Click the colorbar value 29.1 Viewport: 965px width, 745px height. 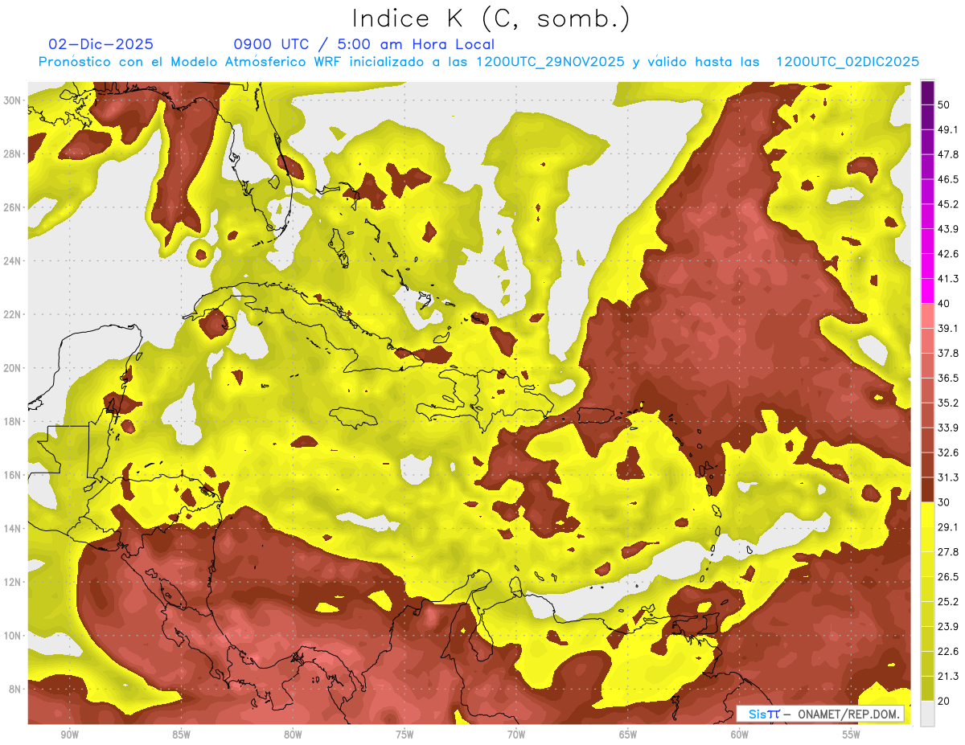[x=949, y=526]
